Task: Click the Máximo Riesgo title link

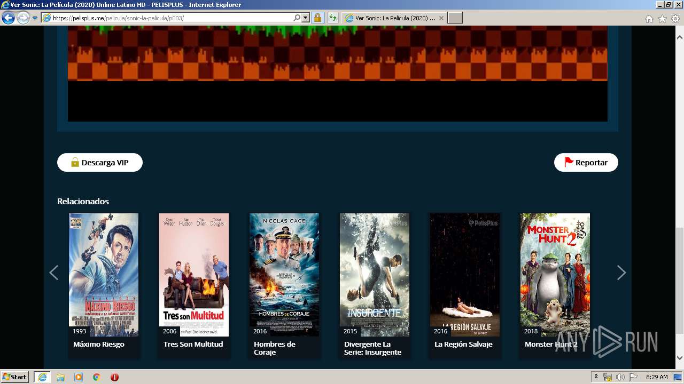Action: 99,345
